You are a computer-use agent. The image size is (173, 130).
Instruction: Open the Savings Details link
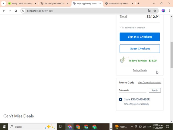(x=140, y=70)
